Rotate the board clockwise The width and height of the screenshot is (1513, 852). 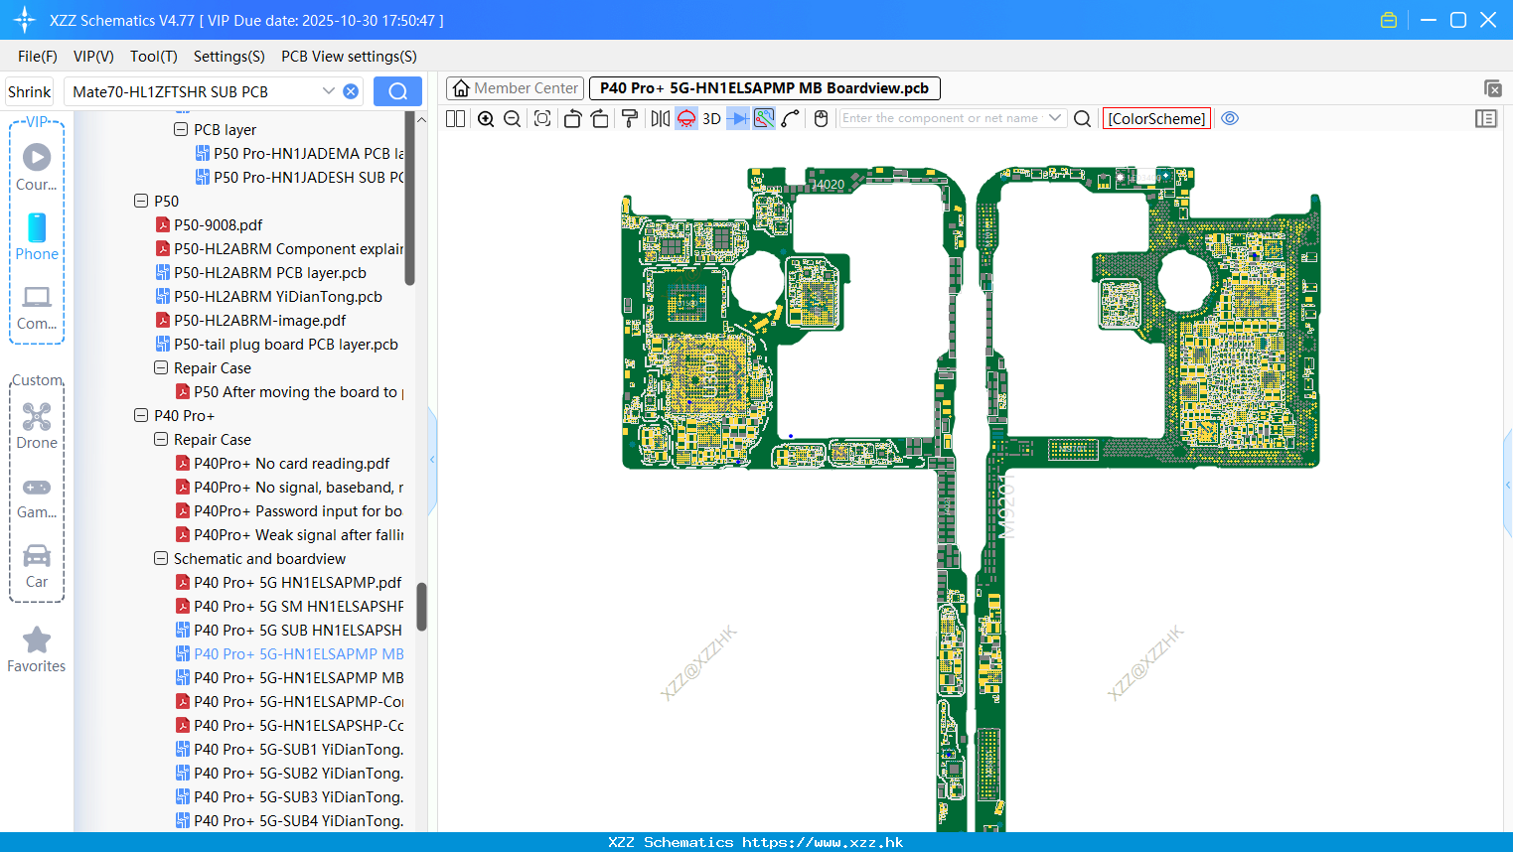(x=600, y=118)
